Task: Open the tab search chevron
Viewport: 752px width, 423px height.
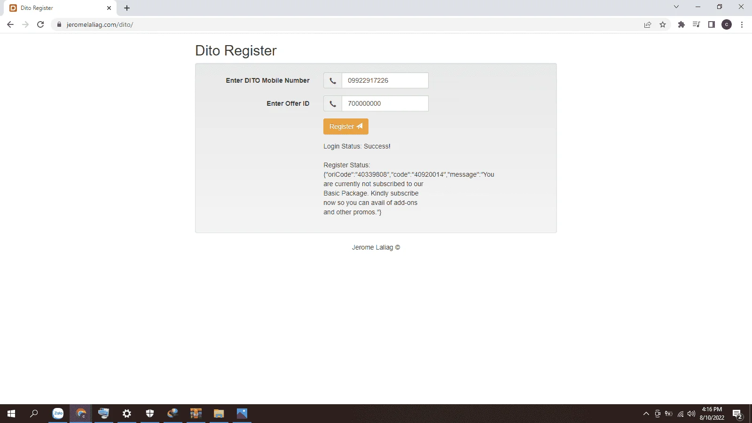Action: click(676, 7)
